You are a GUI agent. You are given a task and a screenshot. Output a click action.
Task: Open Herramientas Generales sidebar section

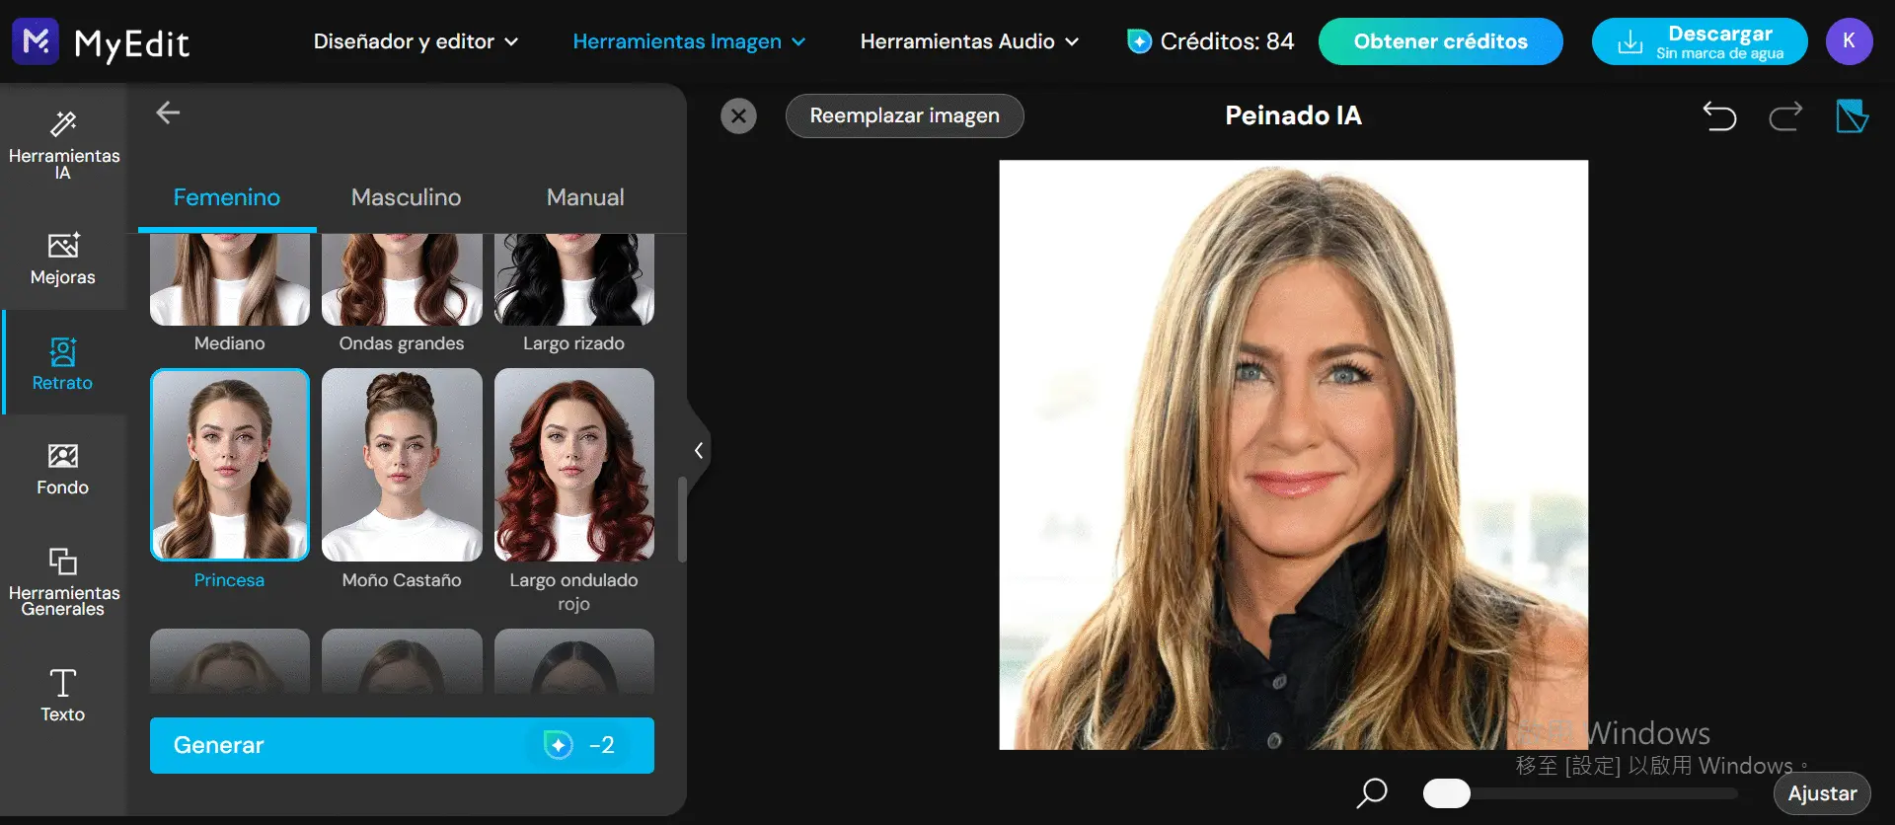click(63, 581)
